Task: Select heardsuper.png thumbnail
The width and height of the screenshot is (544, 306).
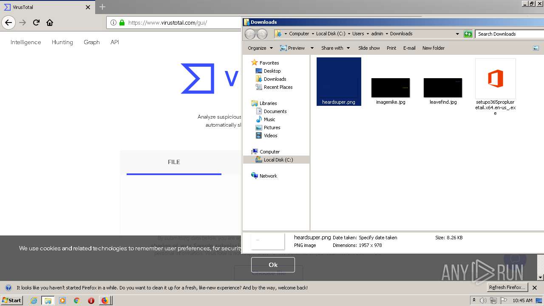Action: tap(339, 82)
